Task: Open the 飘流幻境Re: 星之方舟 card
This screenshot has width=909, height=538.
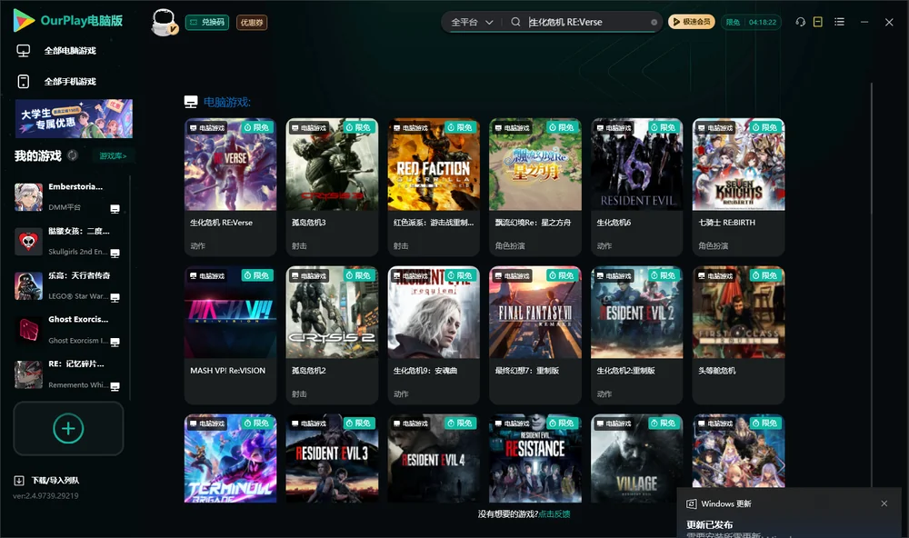Action: pos(535,186)
